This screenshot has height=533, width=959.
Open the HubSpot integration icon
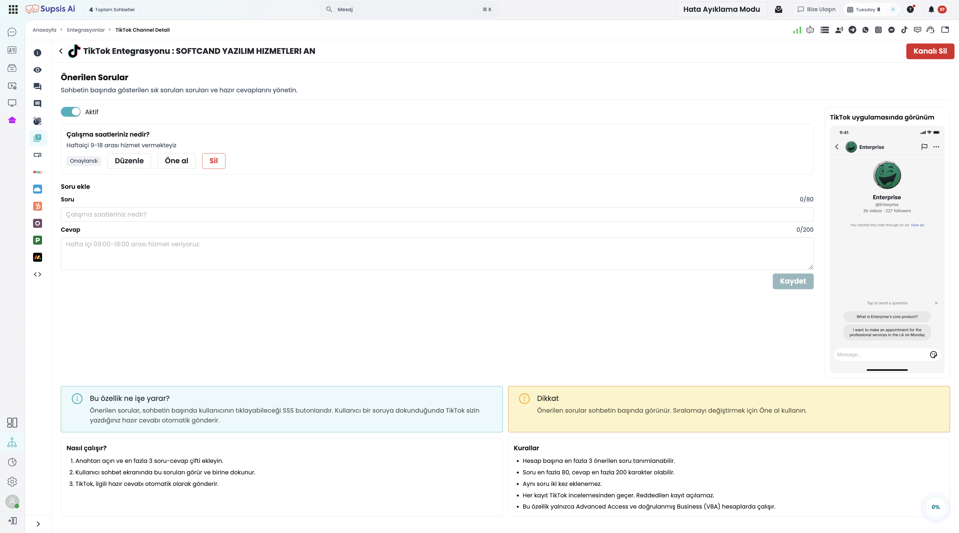38,206
